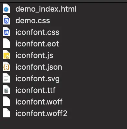Select the iconfont.css file label
The image size is (127, 129).
(x=37, y=32)
